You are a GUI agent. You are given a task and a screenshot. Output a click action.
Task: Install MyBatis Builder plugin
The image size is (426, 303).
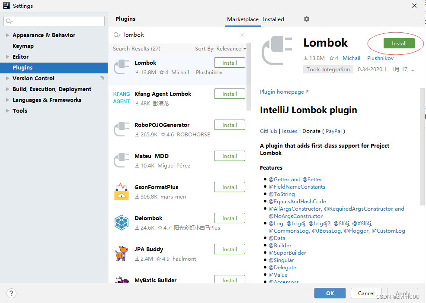[x=230, y=279]
